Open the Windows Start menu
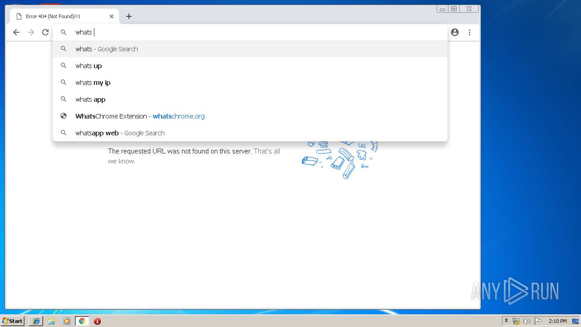The height and width of the screenshot is (327, 581). click(x=13, y=321)
